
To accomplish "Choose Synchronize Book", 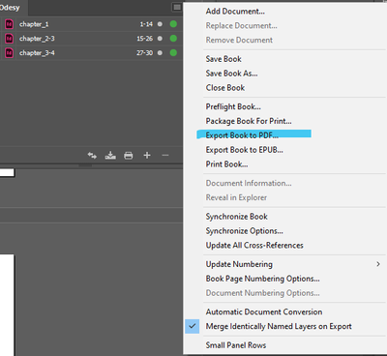I will click(237, 217).
